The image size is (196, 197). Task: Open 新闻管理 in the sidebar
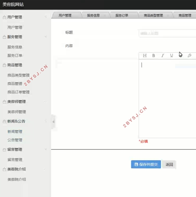coord(15,132)
